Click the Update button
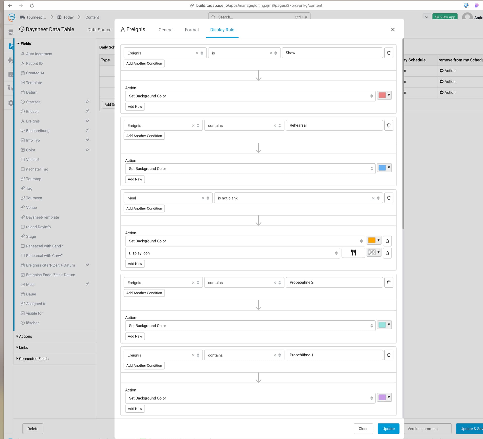The width and height of the screenshot is (483, 439). tap(388, 429)
